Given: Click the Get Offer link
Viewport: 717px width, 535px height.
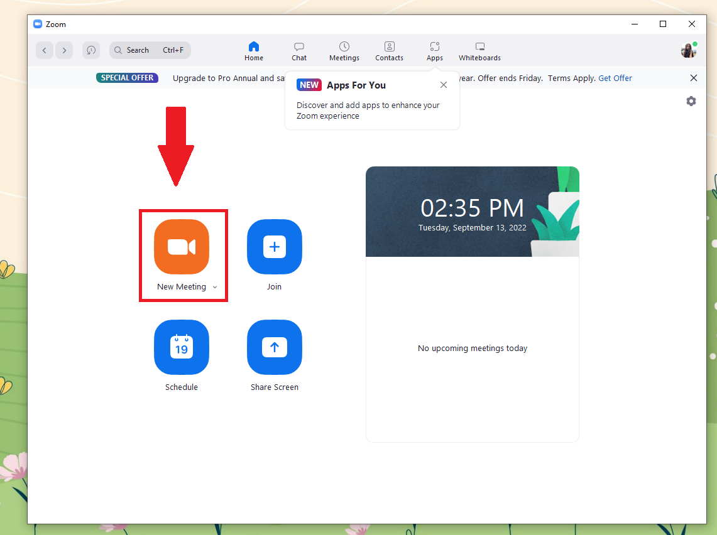Looking at the screenshot, I should 615,78.
